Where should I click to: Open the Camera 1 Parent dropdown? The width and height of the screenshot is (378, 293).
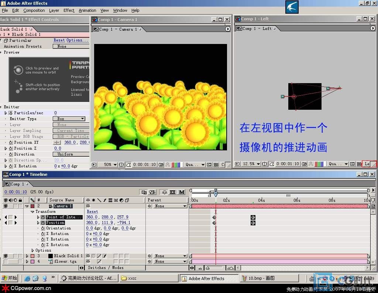click(x=170, y=206)
